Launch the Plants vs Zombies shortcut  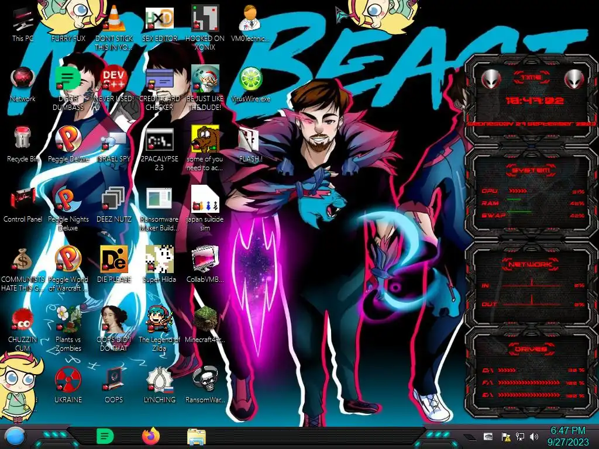click(x=68, y=319)
